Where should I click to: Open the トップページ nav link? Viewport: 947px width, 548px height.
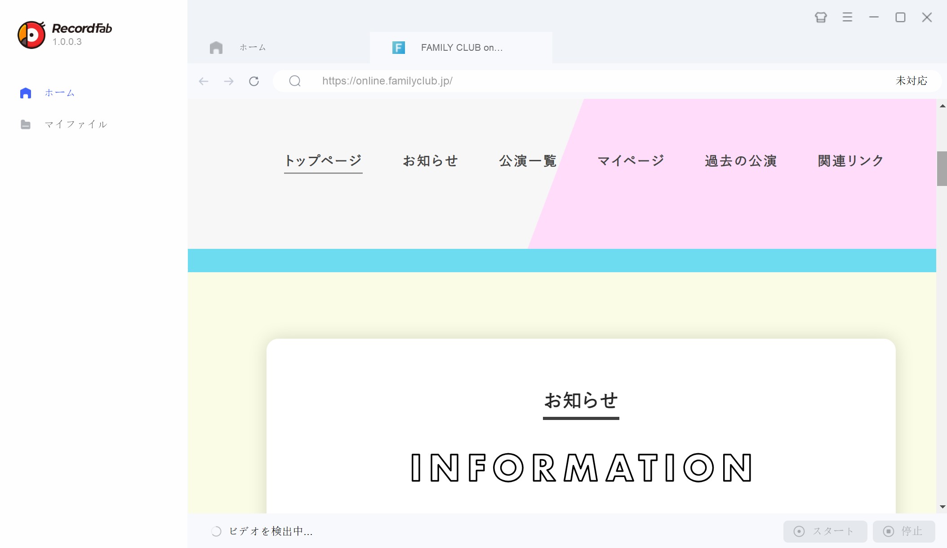pos(323,161)
